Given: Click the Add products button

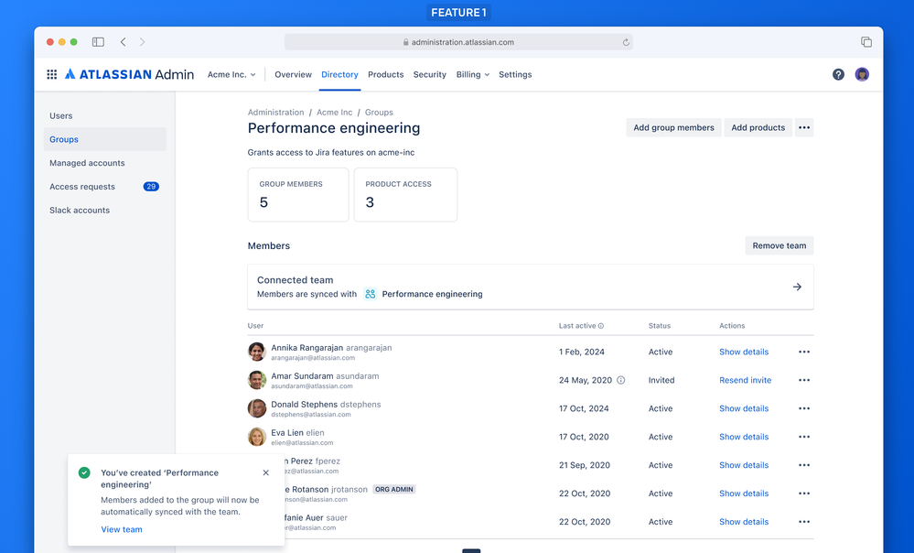Looking at the screenshot, I should point(758,128).
